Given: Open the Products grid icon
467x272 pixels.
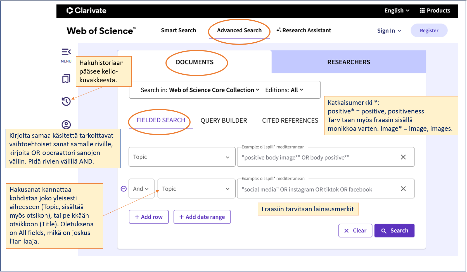Looking at the screenshot, I should point(422,10).
